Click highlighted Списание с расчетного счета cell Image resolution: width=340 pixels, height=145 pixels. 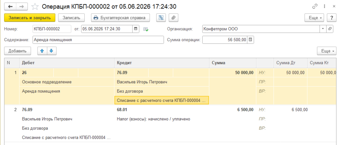coord(162,100)
